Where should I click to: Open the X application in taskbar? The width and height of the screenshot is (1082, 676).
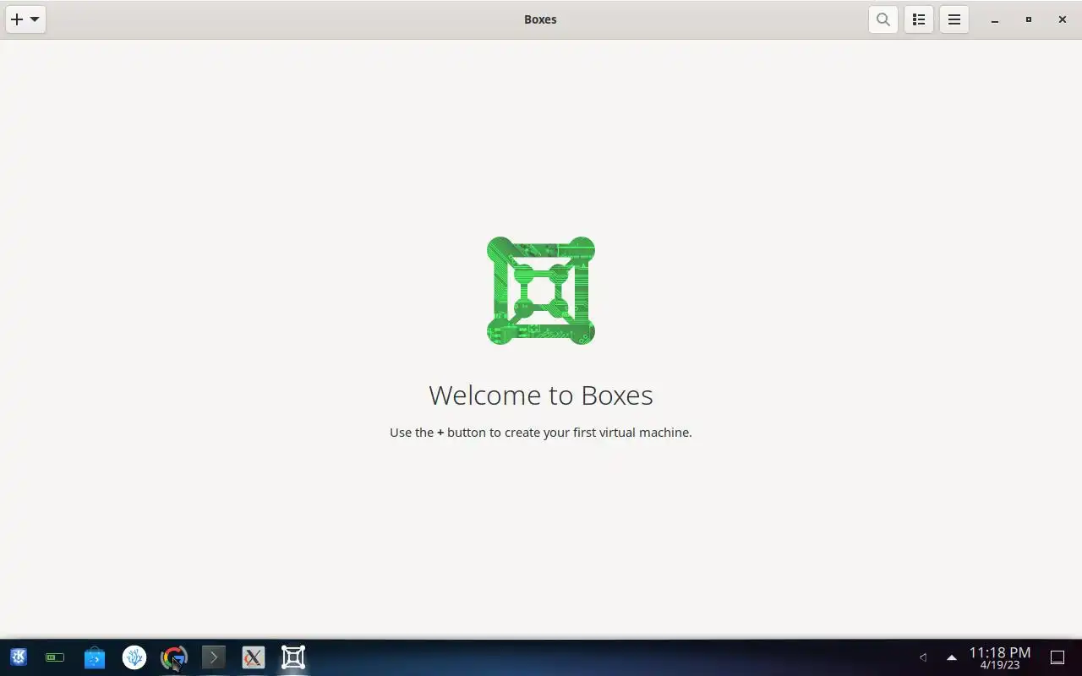tap(254, 657)
